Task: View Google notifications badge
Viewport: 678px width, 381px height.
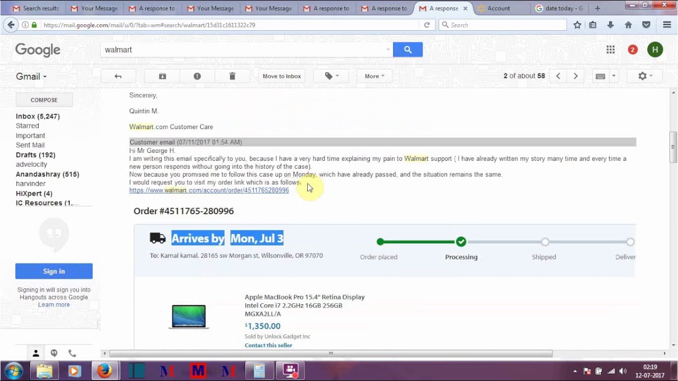Action: click(632, 50)
